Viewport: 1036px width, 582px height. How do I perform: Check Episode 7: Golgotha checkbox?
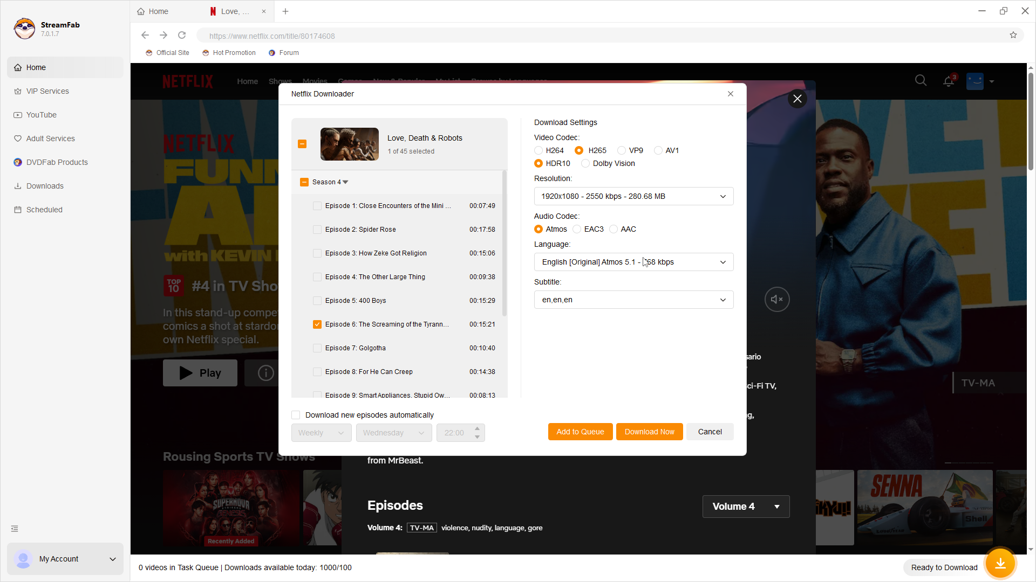click(317, 348)
